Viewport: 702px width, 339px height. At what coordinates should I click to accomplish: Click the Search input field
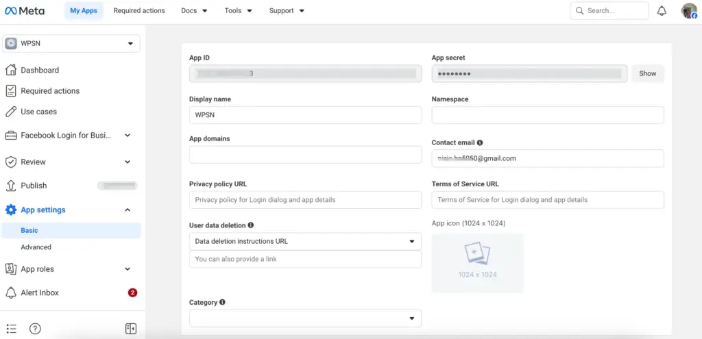tap(609, 11)
